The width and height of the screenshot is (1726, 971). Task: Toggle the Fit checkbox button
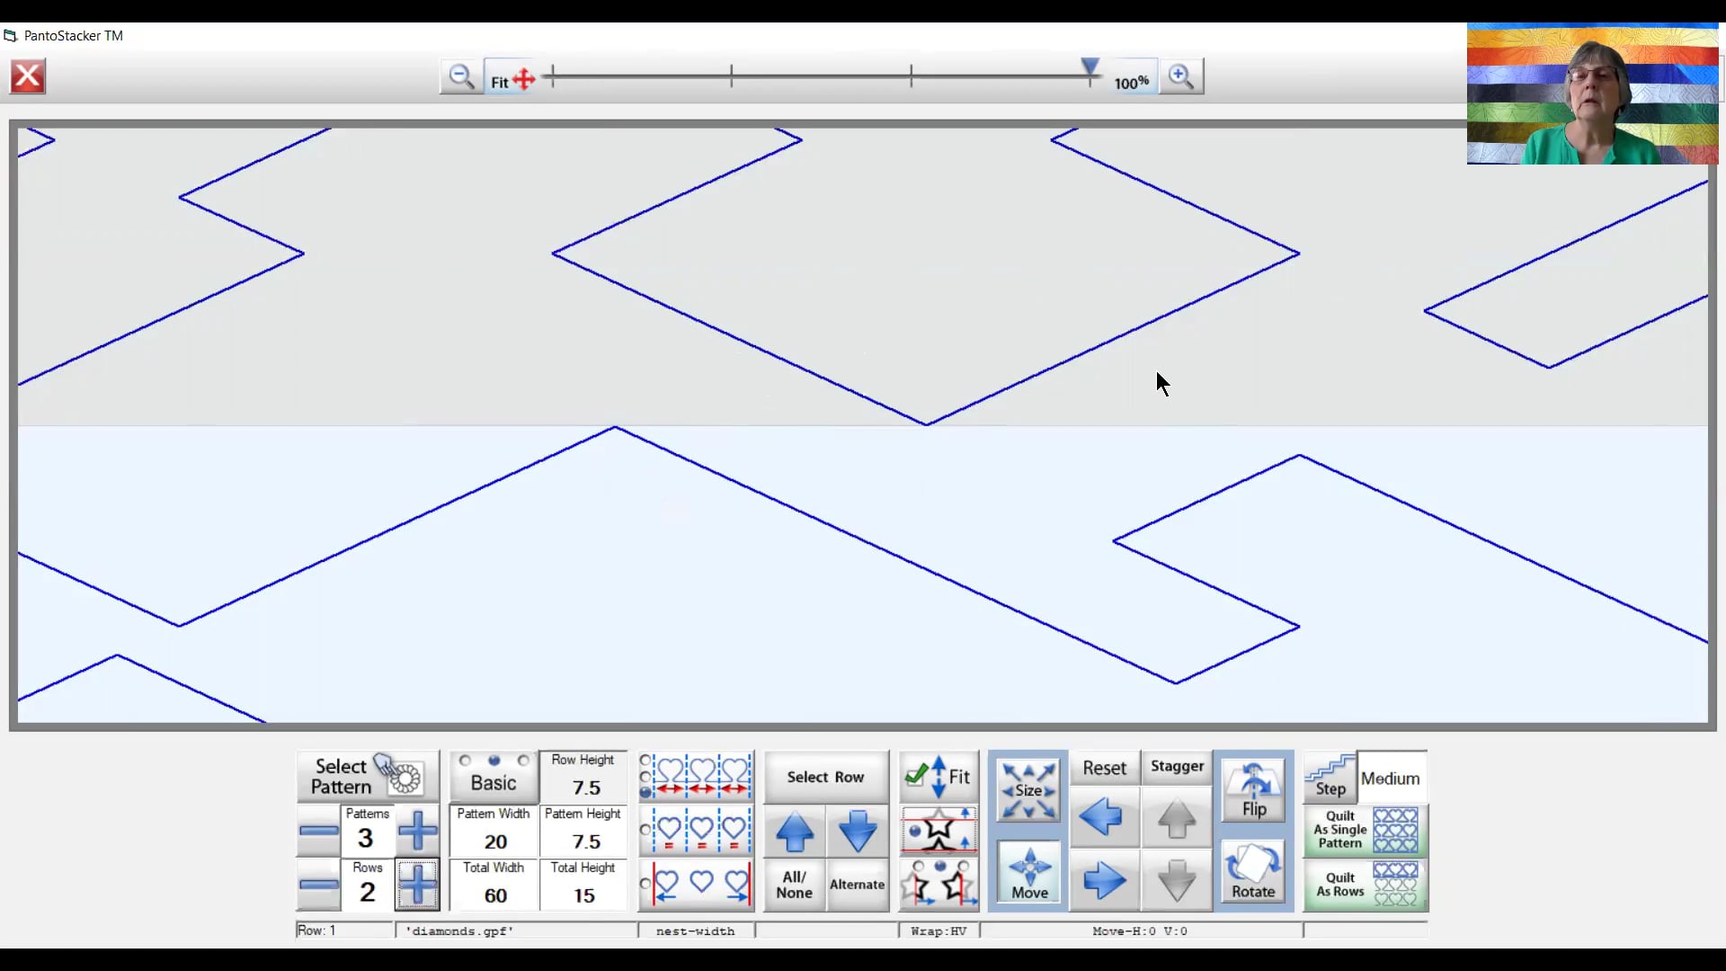pos(939,777)
